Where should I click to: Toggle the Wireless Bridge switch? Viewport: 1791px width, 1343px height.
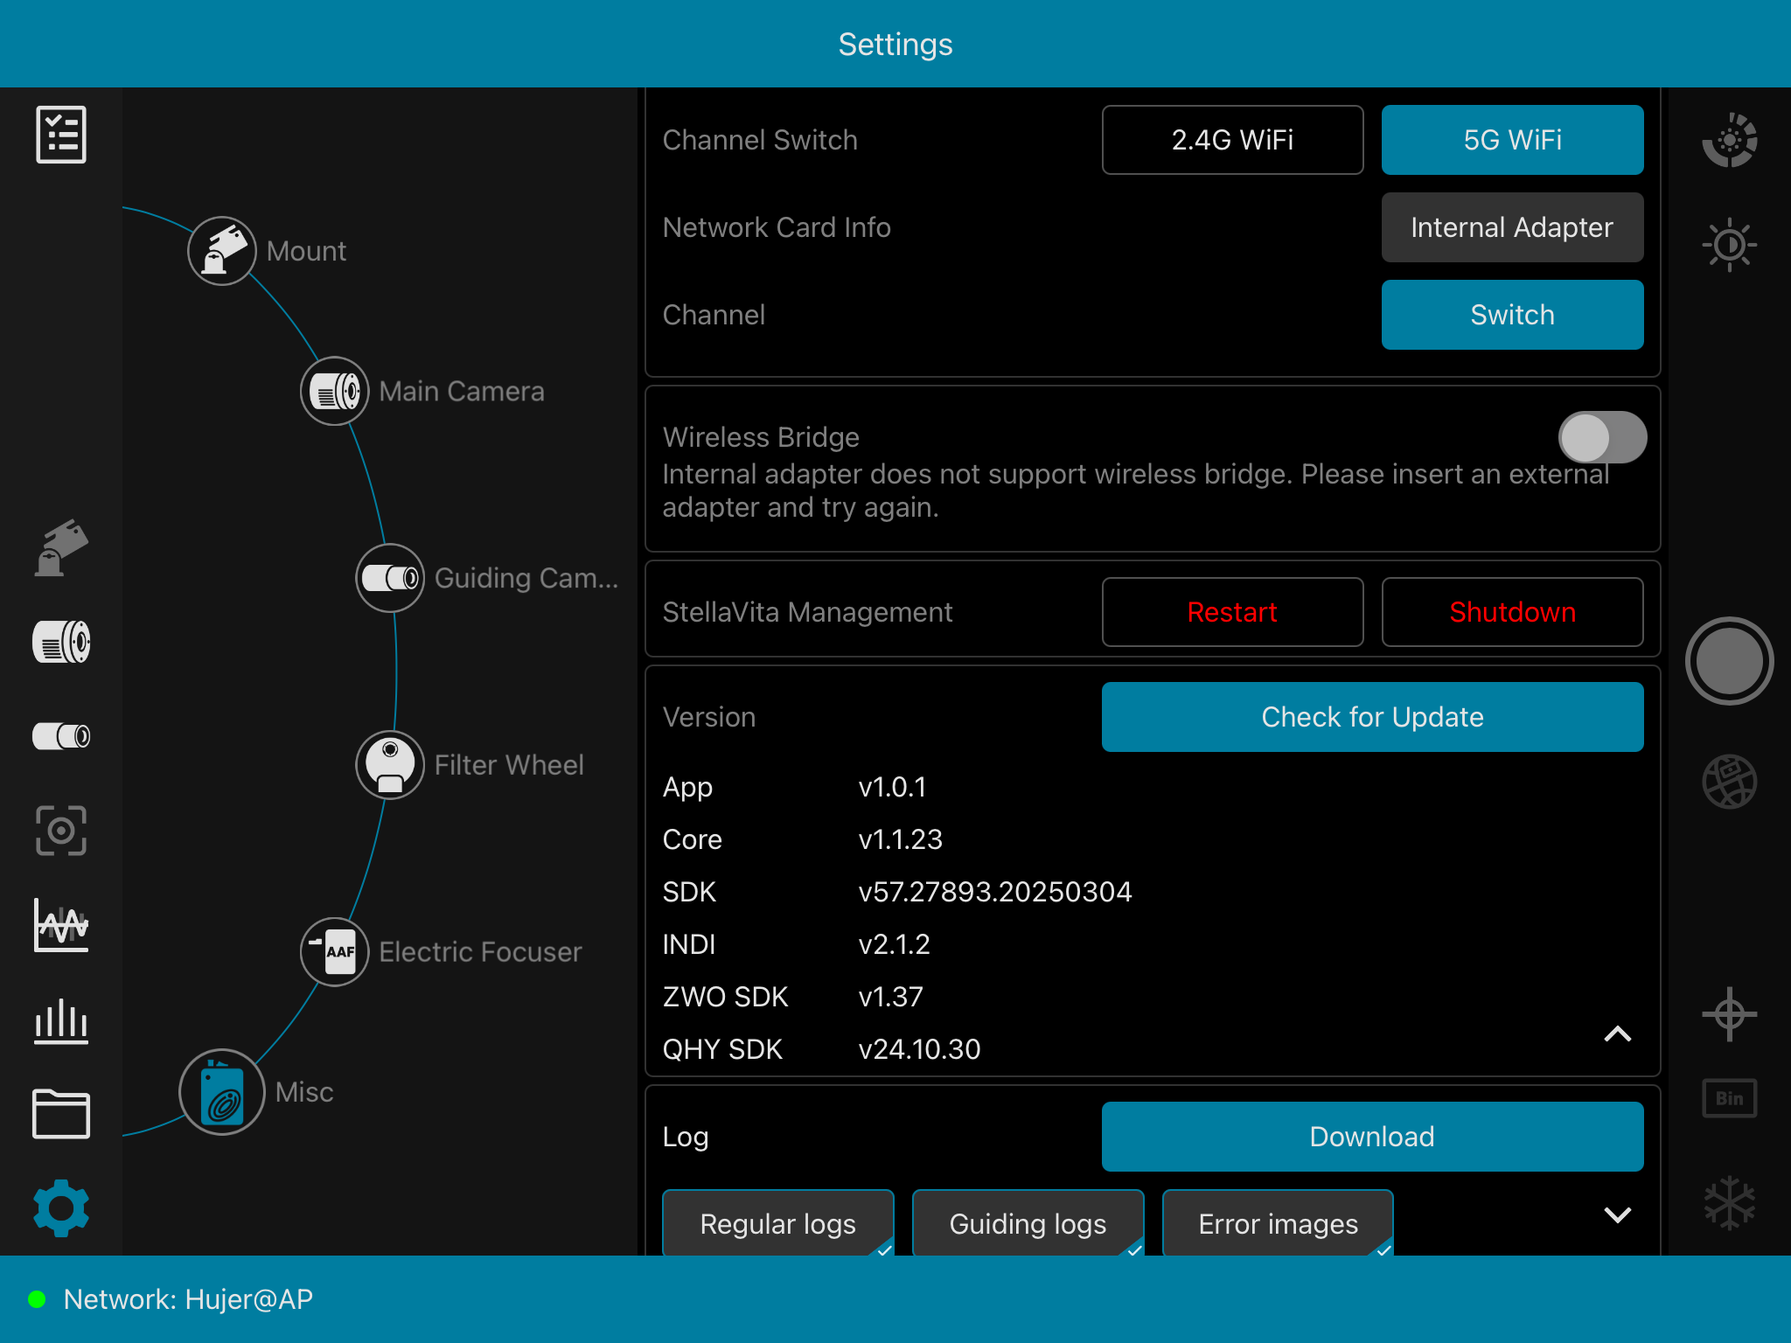[1601, 437]
